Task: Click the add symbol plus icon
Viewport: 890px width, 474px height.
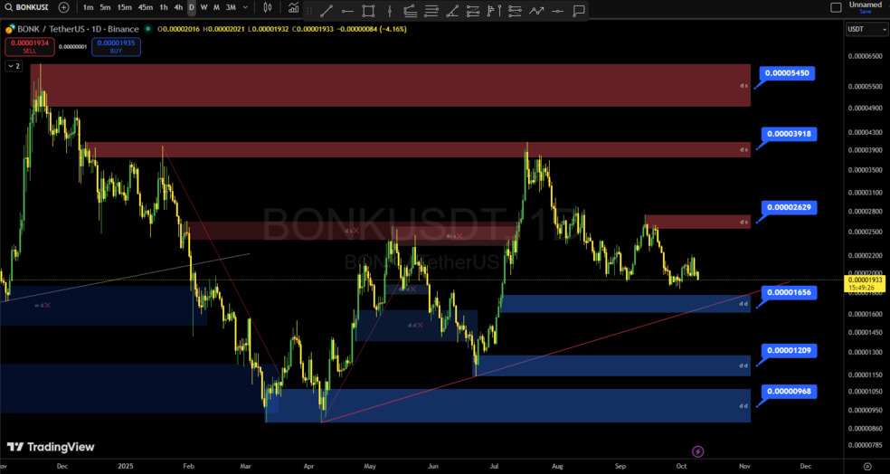Action: [63, 7]
